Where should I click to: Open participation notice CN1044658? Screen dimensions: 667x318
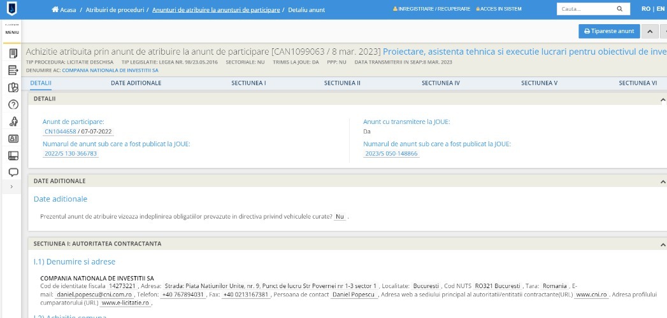click(61, 132)
